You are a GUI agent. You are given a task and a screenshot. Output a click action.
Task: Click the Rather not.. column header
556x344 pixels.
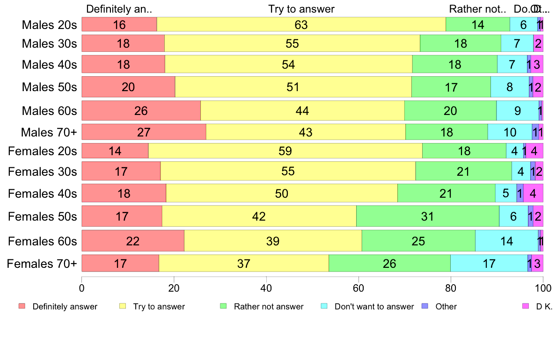[x=478, y=9]
